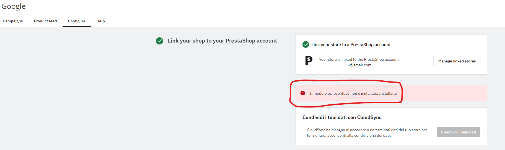Click the Condividi i miei dati button
This screenshot has height=150, width=505.
coord(458,132)
